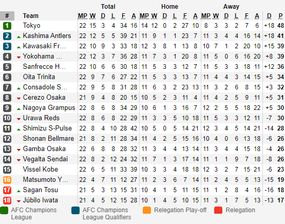The width and height of the screenshot is (285, 224).
Task: Open the Tokyo team link
Action: [x=31, y=26]
